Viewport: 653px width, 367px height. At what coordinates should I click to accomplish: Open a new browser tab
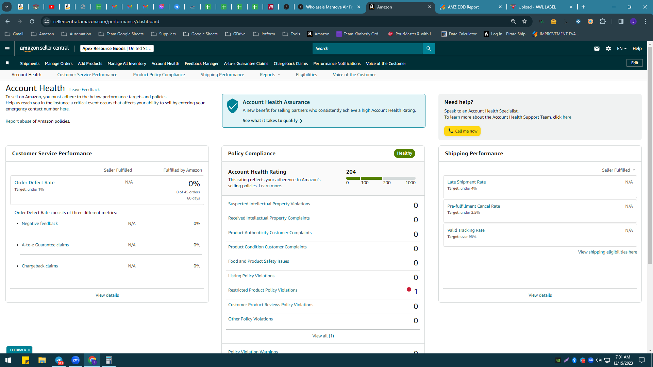583,7
